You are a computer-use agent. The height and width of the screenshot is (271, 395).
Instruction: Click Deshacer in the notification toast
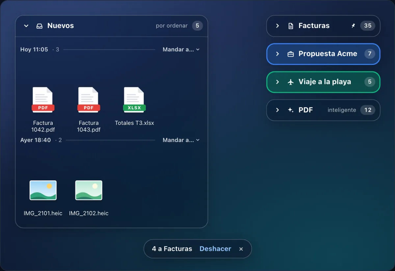pos(215,249)
